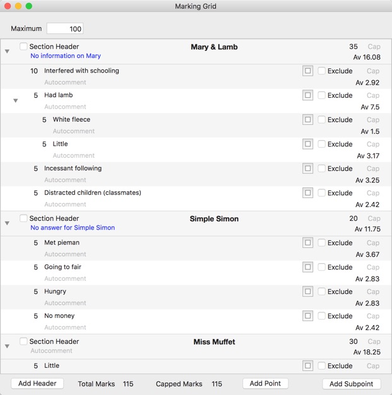Collapse the Simple Simon section

8,223
